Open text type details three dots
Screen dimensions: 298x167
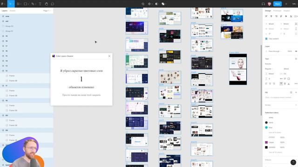tap(296, 83)
